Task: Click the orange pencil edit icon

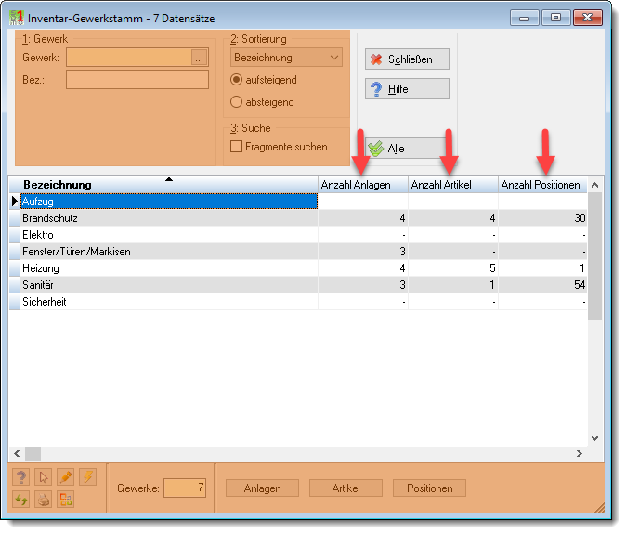Action: (66, 477)
